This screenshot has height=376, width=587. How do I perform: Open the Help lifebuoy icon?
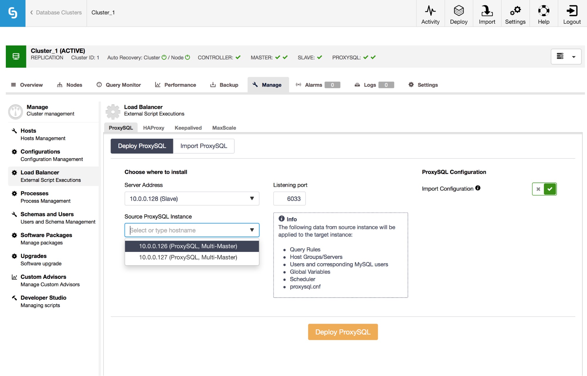[x=544, y=11]
